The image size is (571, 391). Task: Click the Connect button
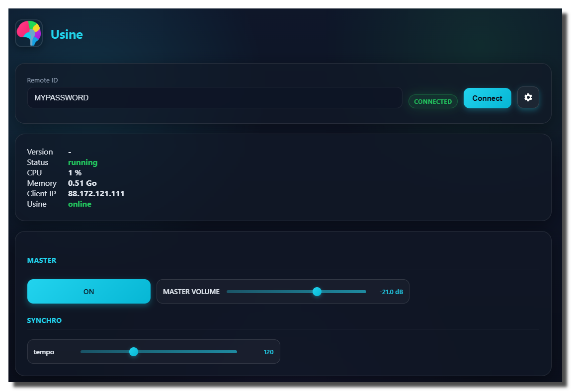coord(487,98)
